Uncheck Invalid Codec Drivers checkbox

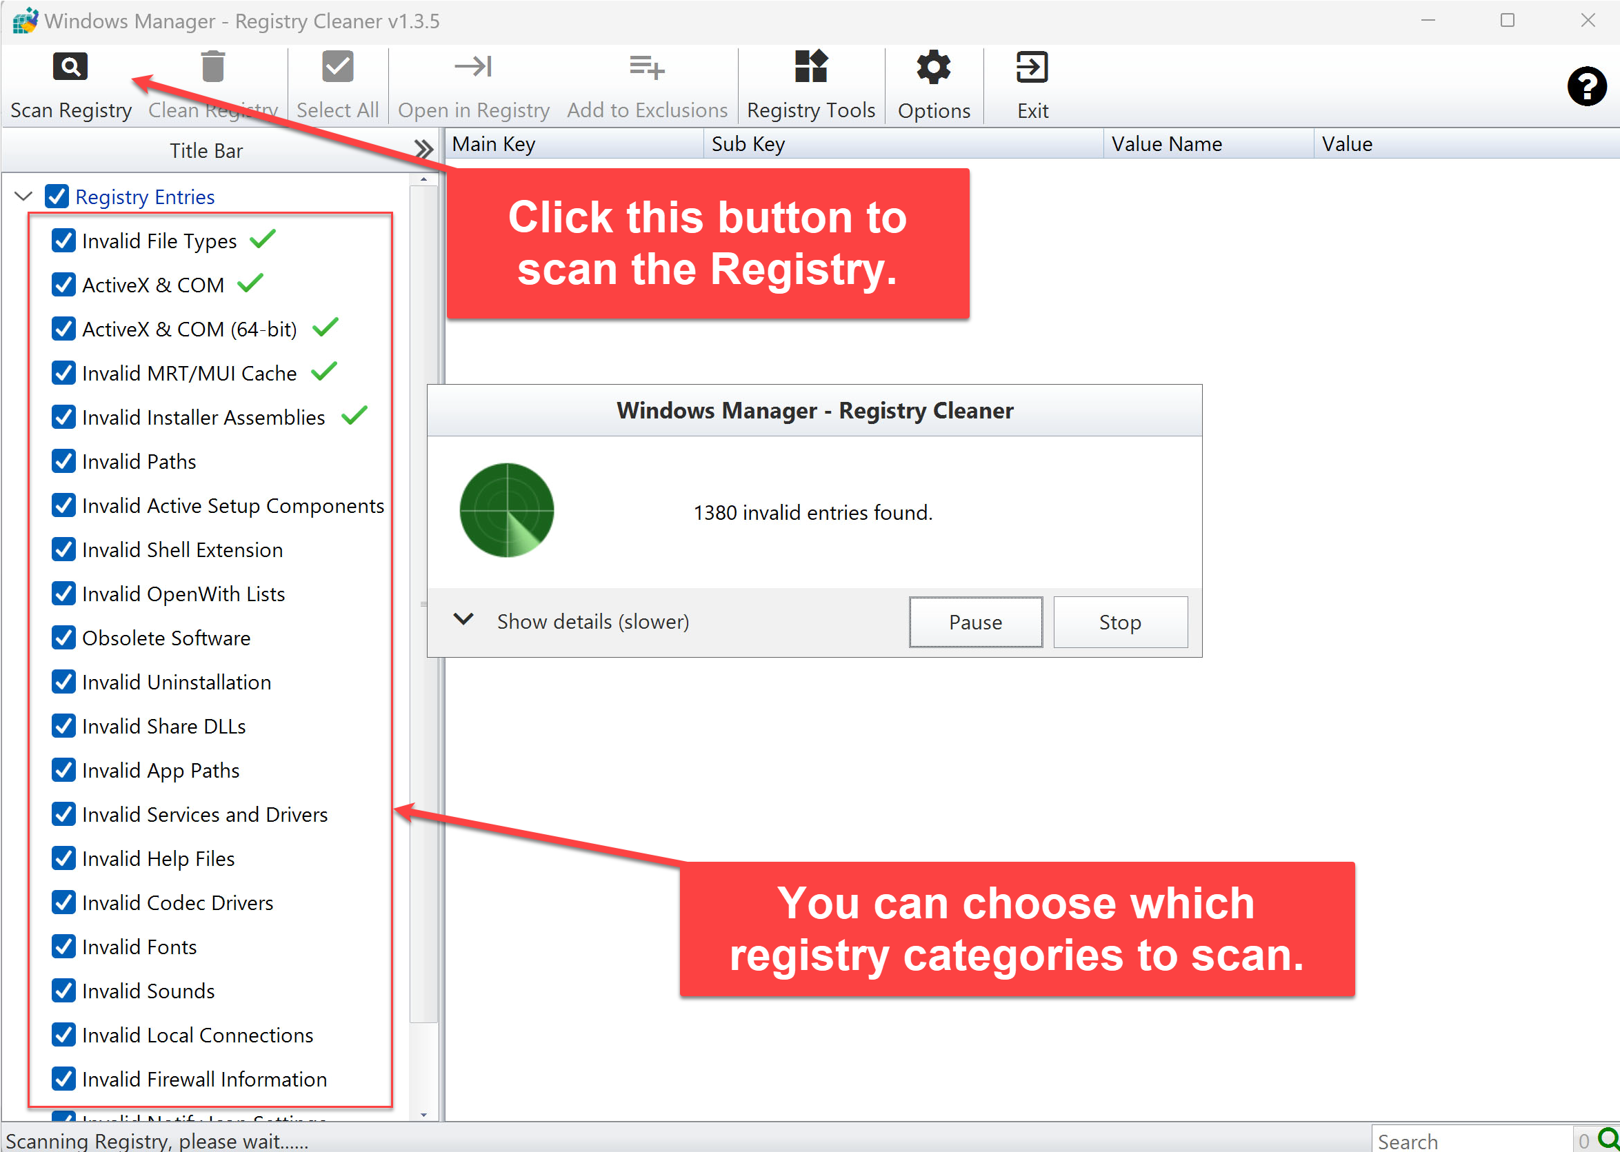tap(64, 902)
